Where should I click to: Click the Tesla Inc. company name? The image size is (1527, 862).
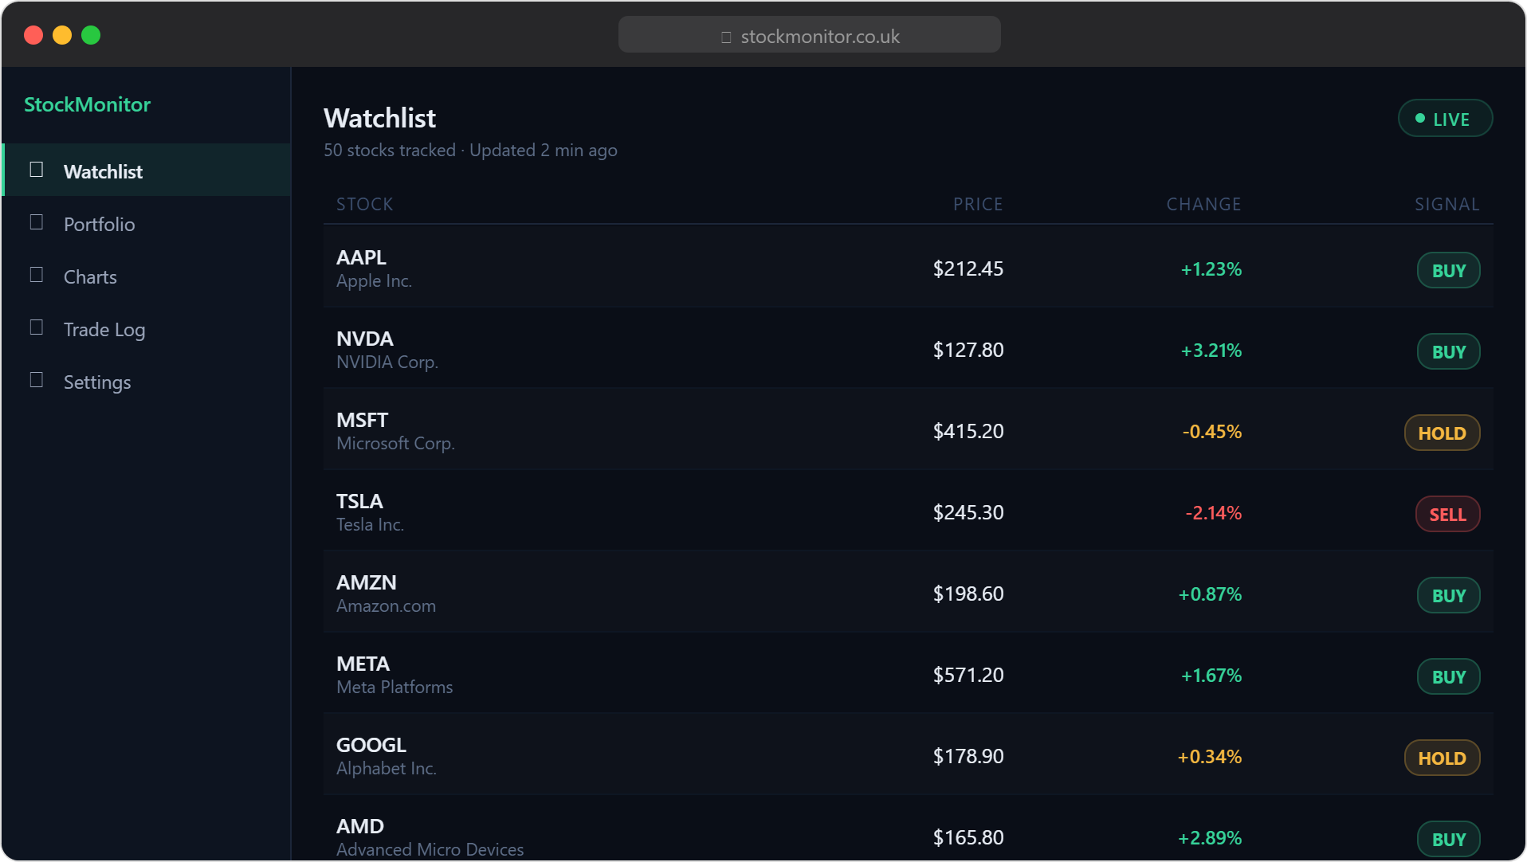371,525
